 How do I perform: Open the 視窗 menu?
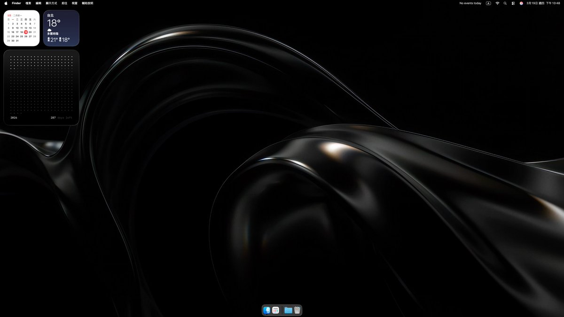pos(75,3)
